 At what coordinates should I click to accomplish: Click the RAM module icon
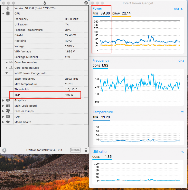pos(8,117)
